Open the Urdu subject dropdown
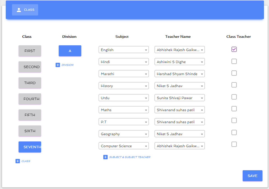This screenshot has width=269, height=189. 124,98
